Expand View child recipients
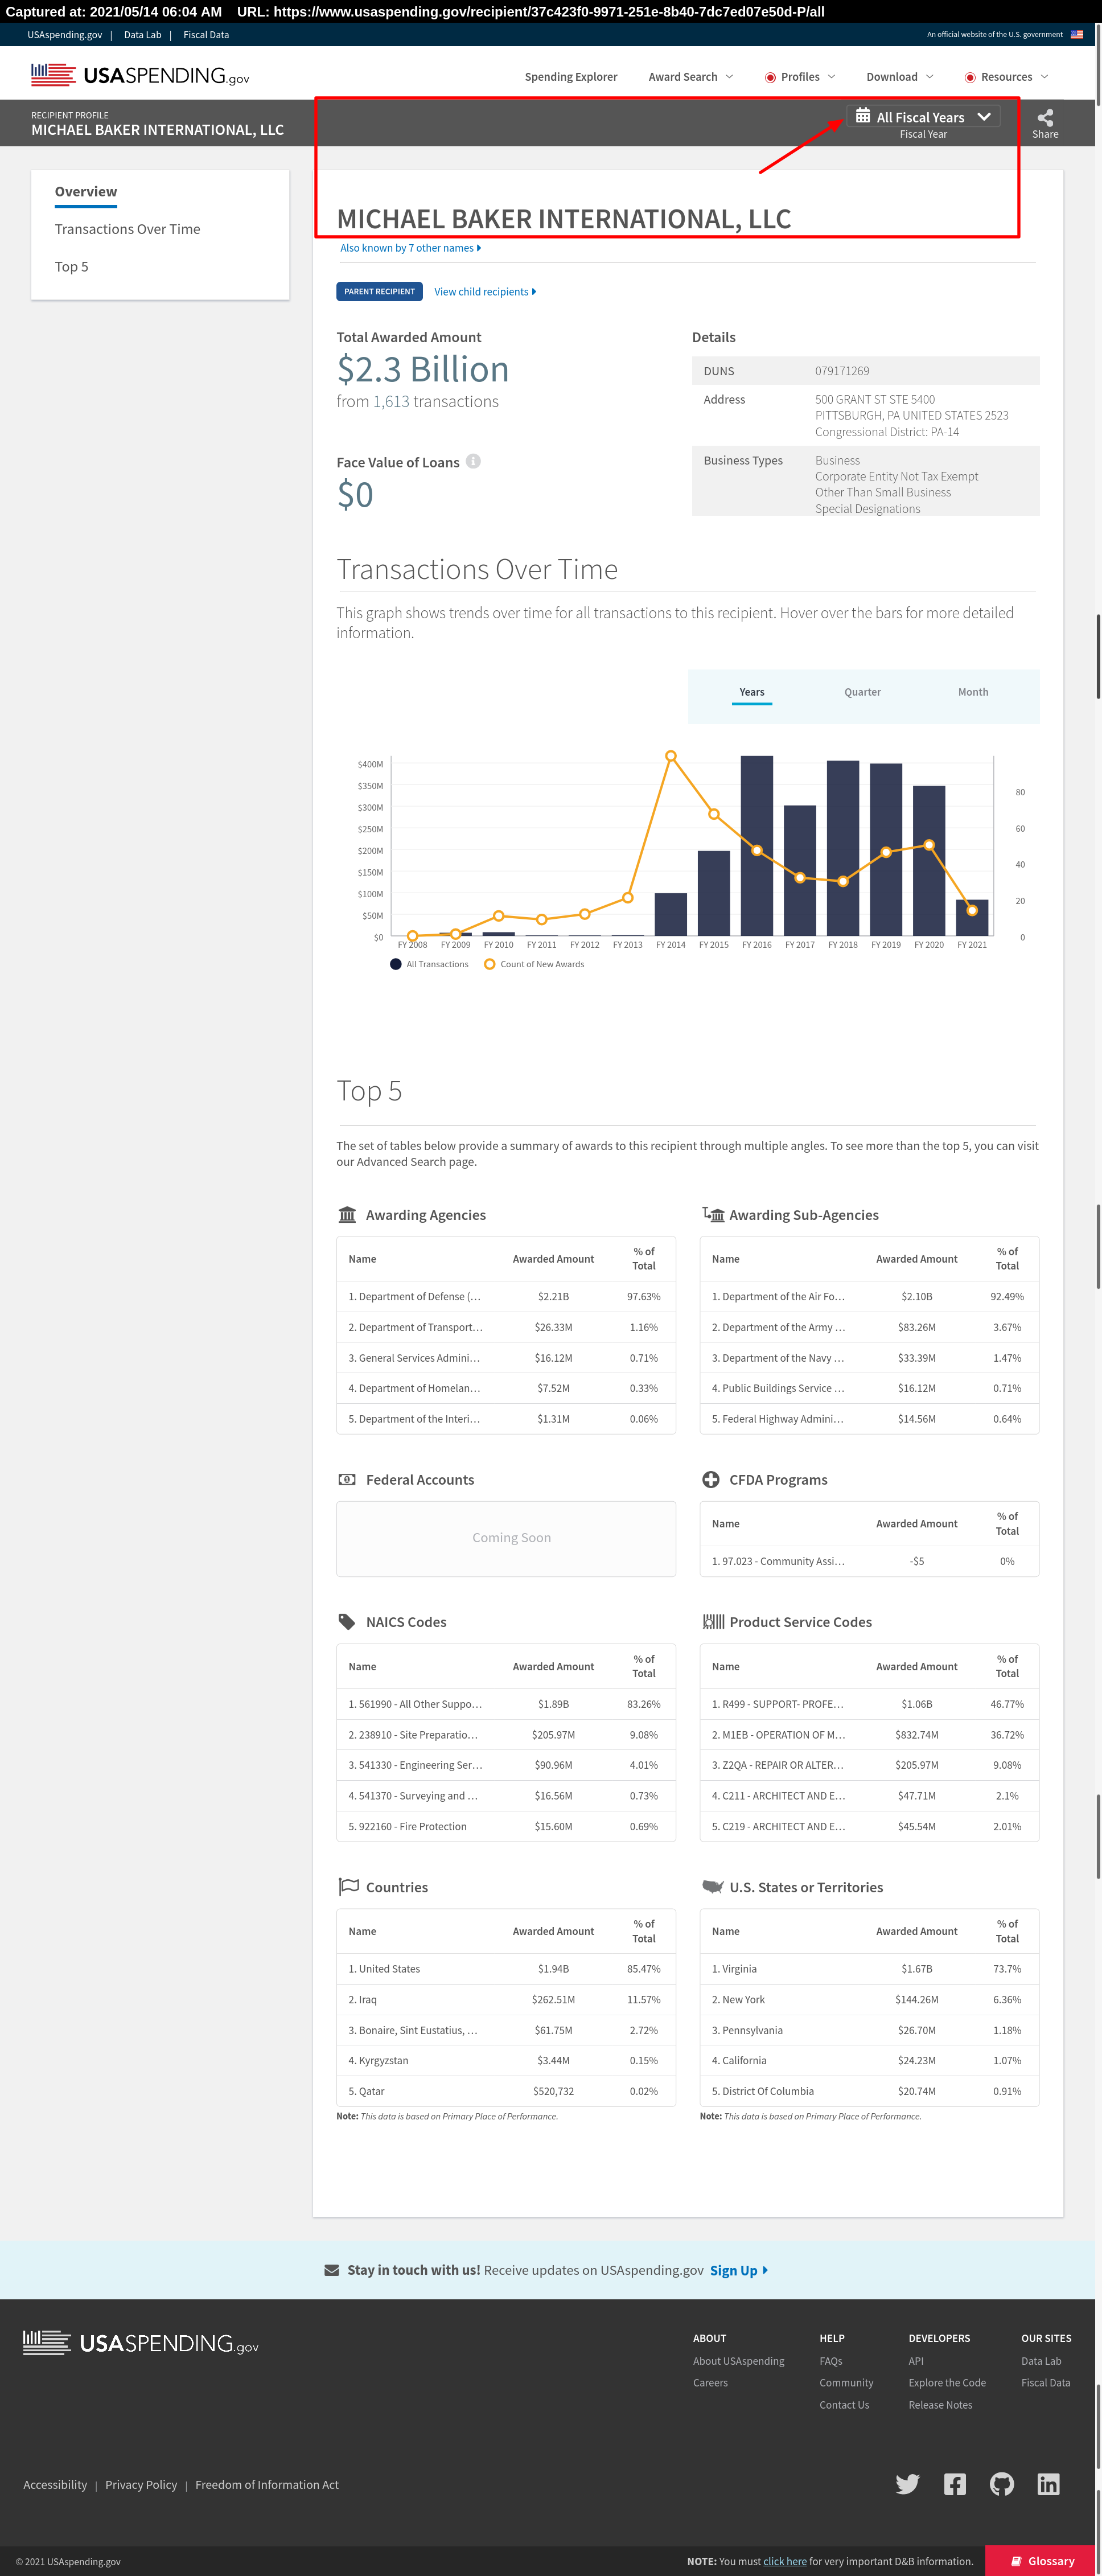The width and height of the screenshot is (1102, 2576). pos(485,292)
